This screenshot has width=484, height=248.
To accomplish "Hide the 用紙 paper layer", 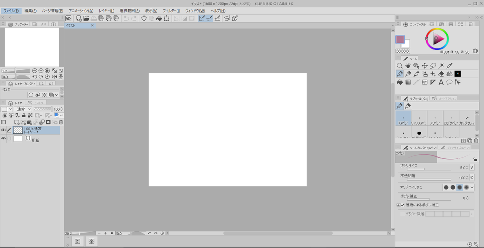I will pos(3,139).
